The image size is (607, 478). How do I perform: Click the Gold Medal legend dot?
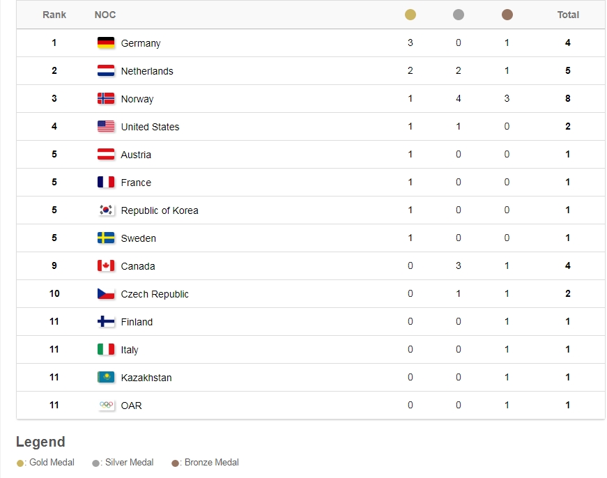[x=20, y=463]
